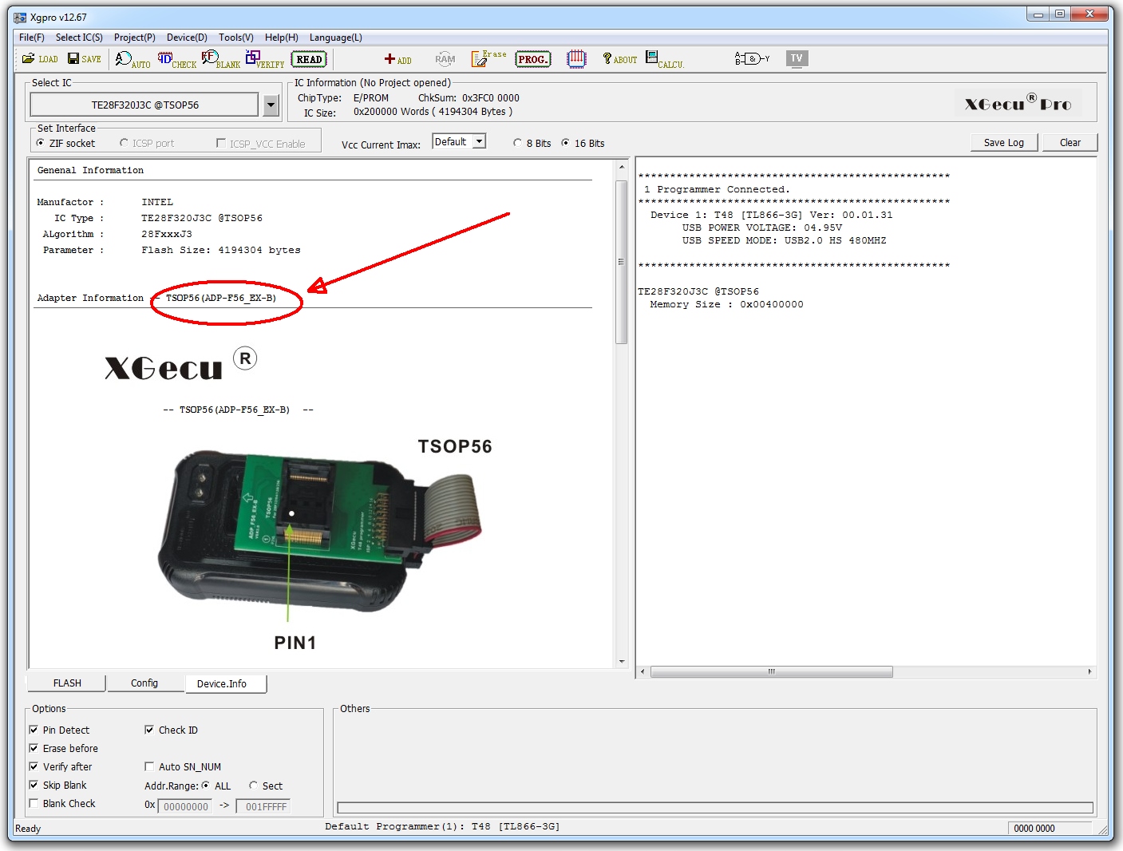Screen dimensions: 1123x851
Task: Click the Erase chip toolbar icon
Action: coord(488,59)
